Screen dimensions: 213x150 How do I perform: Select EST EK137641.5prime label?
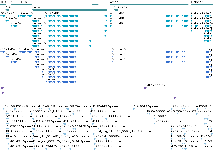[107, 142]
